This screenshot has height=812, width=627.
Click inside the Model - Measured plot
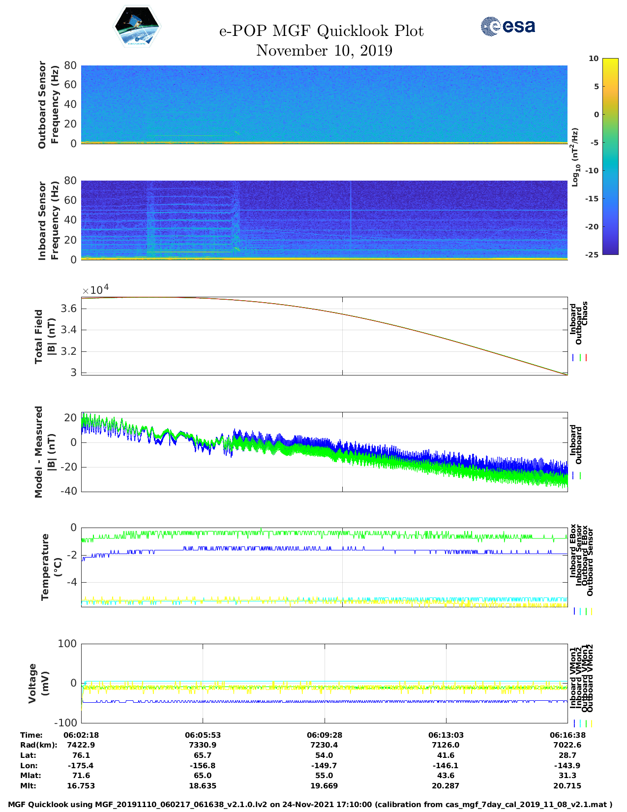pos(324,452)
